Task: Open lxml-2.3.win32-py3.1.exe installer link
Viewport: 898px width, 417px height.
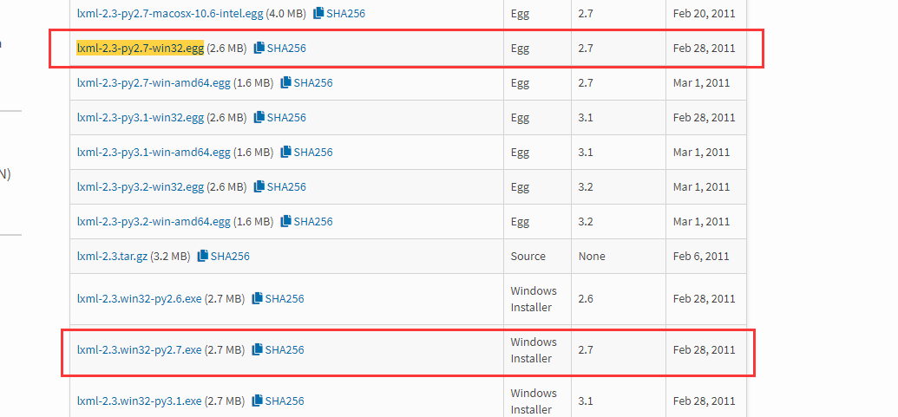Action: (x=139, y=401)
